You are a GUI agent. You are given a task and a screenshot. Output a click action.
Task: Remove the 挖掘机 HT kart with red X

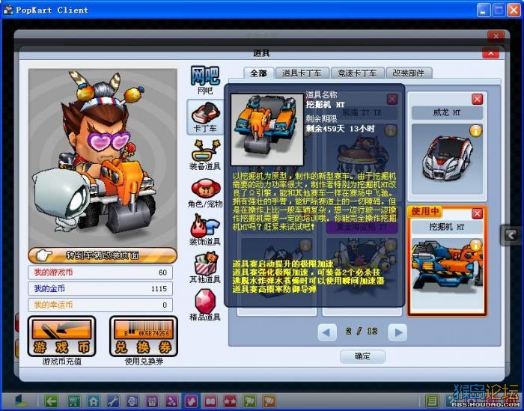tap(478, 213)
